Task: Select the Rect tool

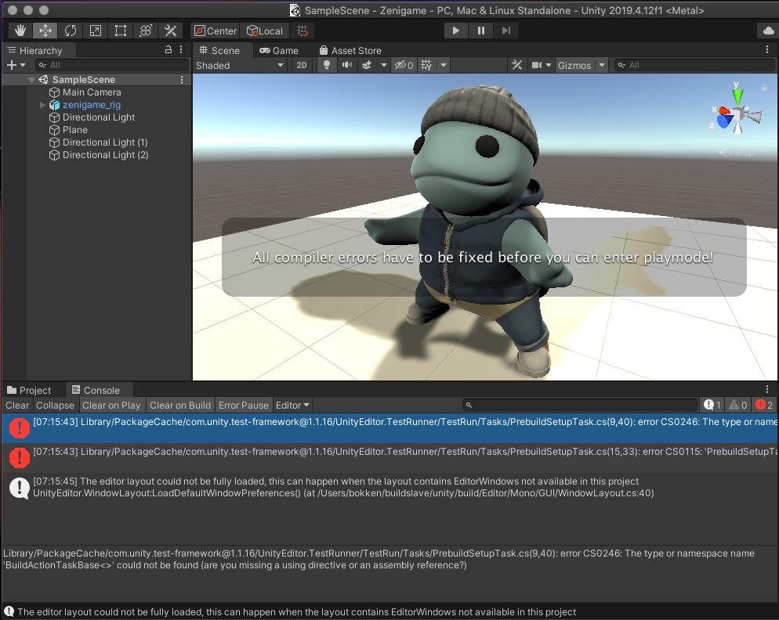Action: tap(120, 31)
